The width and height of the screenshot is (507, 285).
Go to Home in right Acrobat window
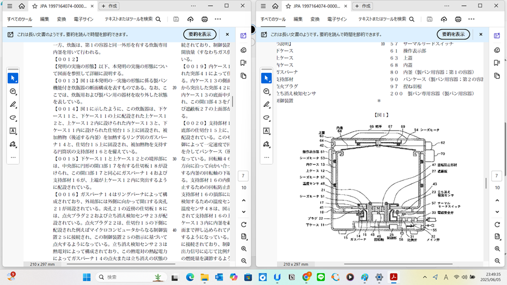(275, 6)
